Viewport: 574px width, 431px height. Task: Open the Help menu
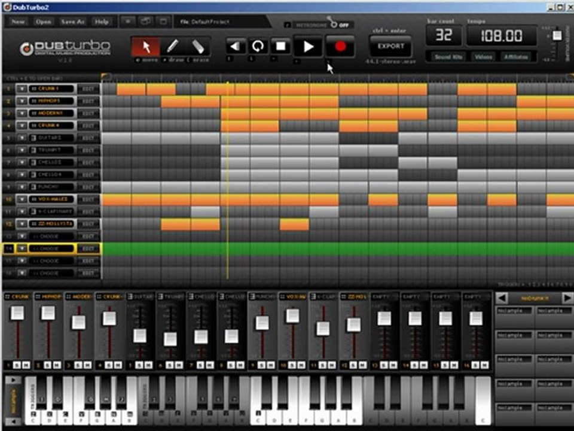(102, 22)
